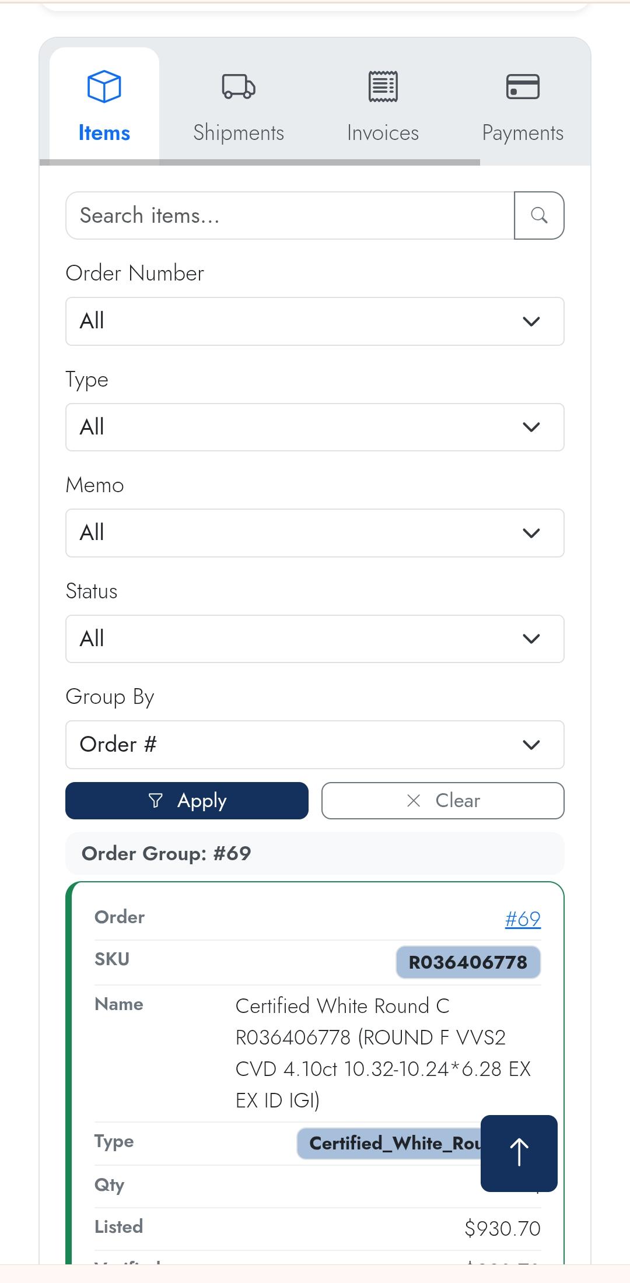Open order link #69

(x=523, y=917)
